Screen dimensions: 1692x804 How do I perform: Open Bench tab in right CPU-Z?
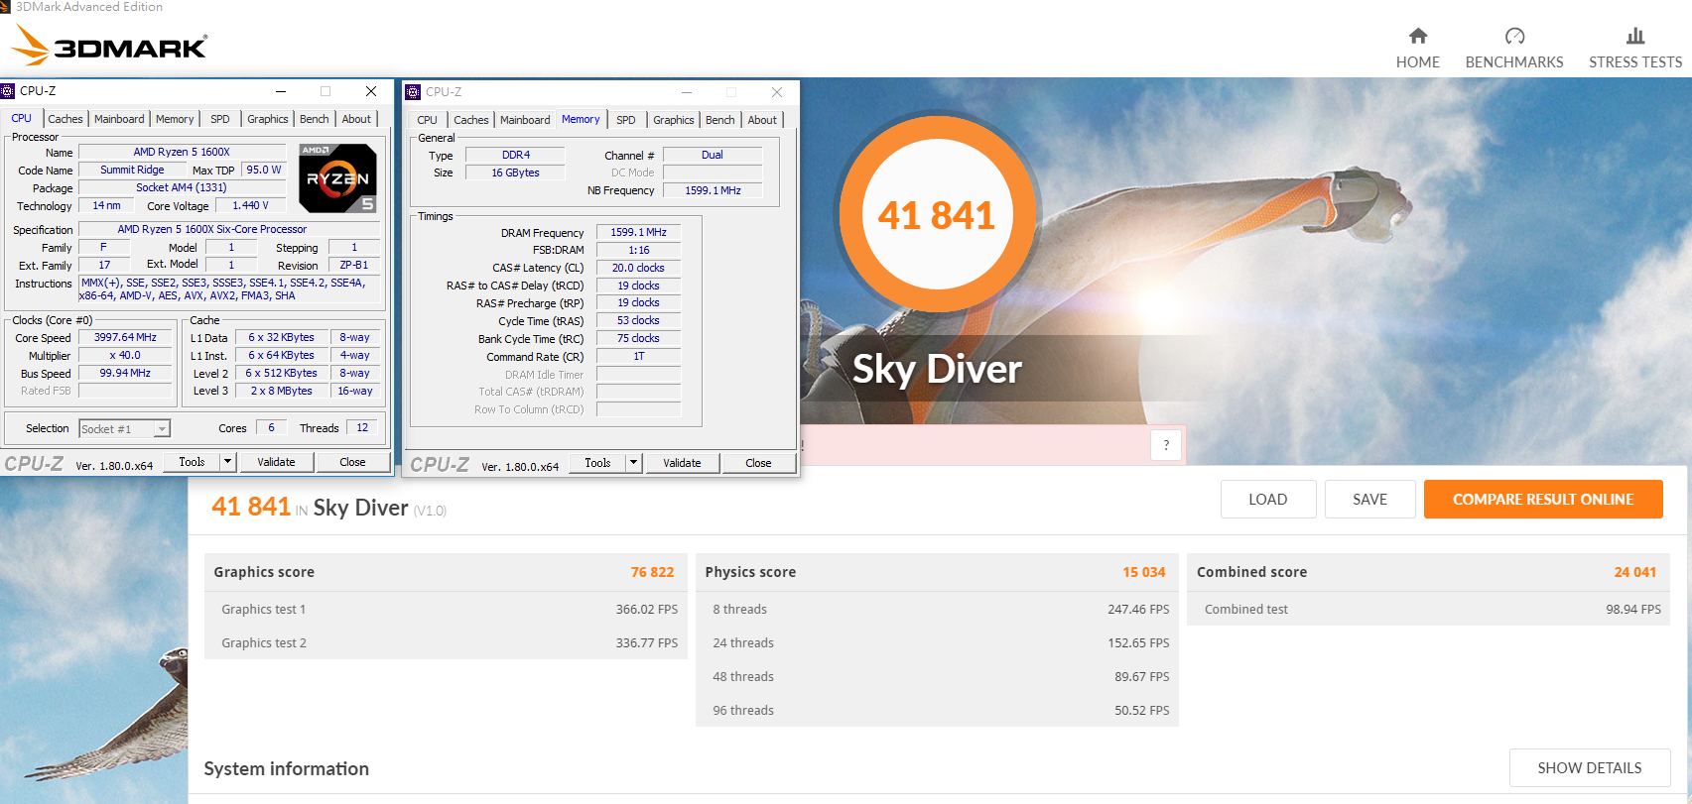coord(720,120)
